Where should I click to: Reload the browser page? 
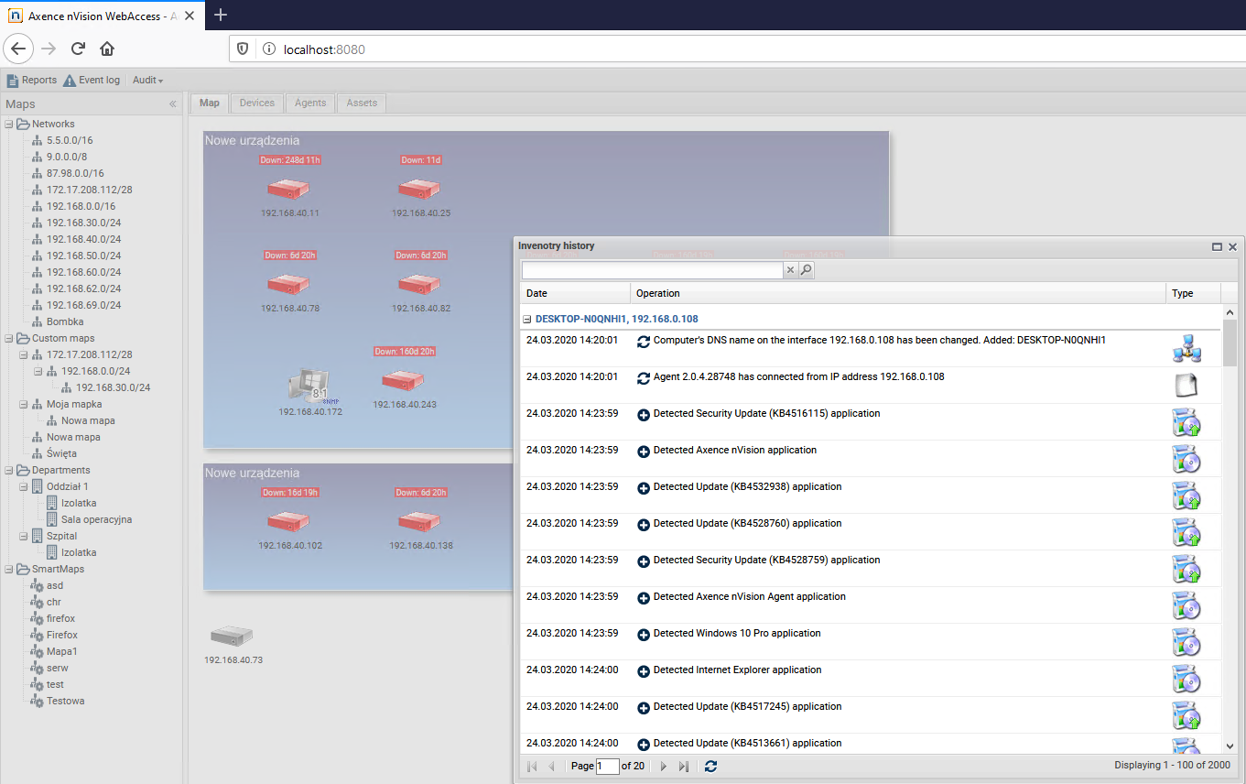(x=78, y=49)
